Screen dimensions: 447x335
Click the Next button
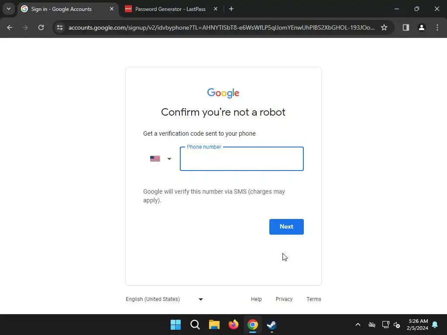[286, 227]
